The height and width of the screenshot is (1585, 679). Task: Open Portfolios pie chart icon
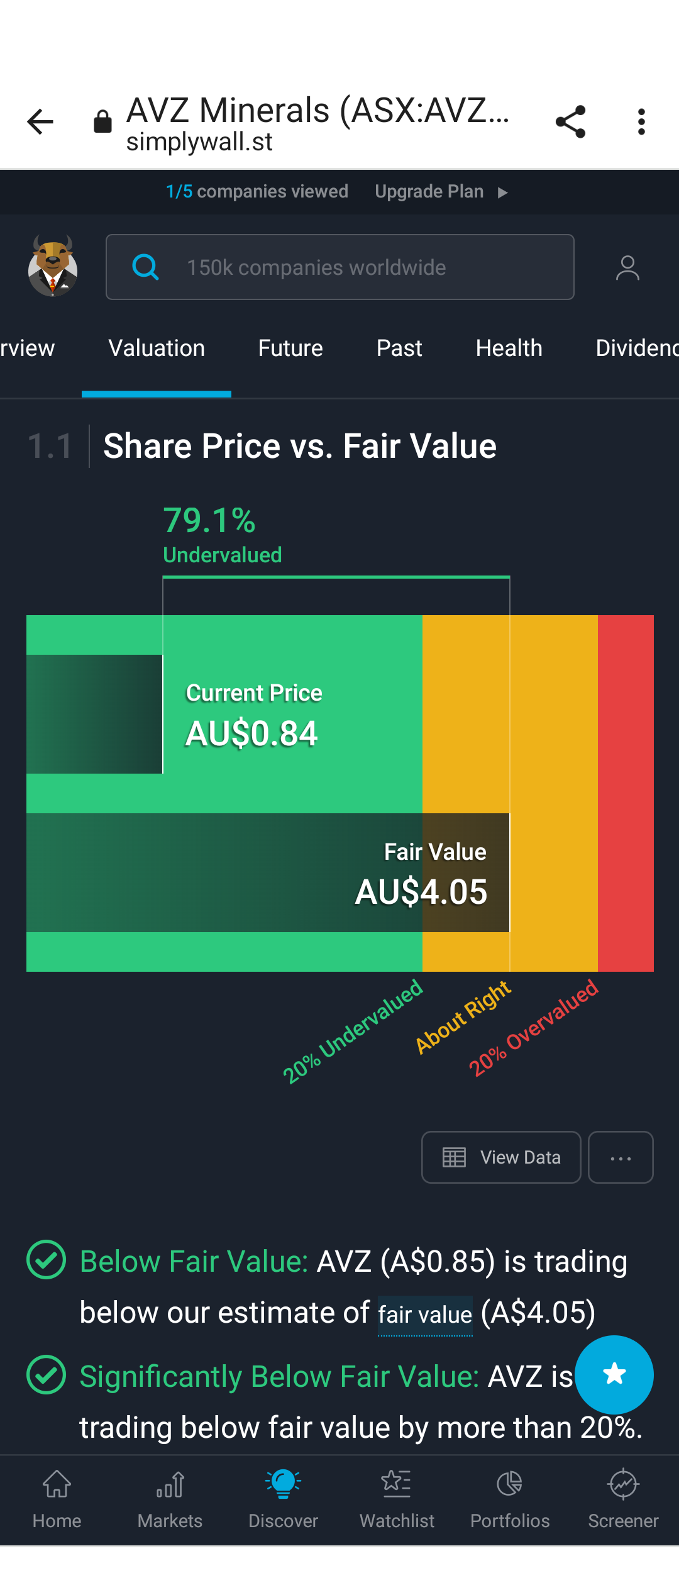point(510,1484)
